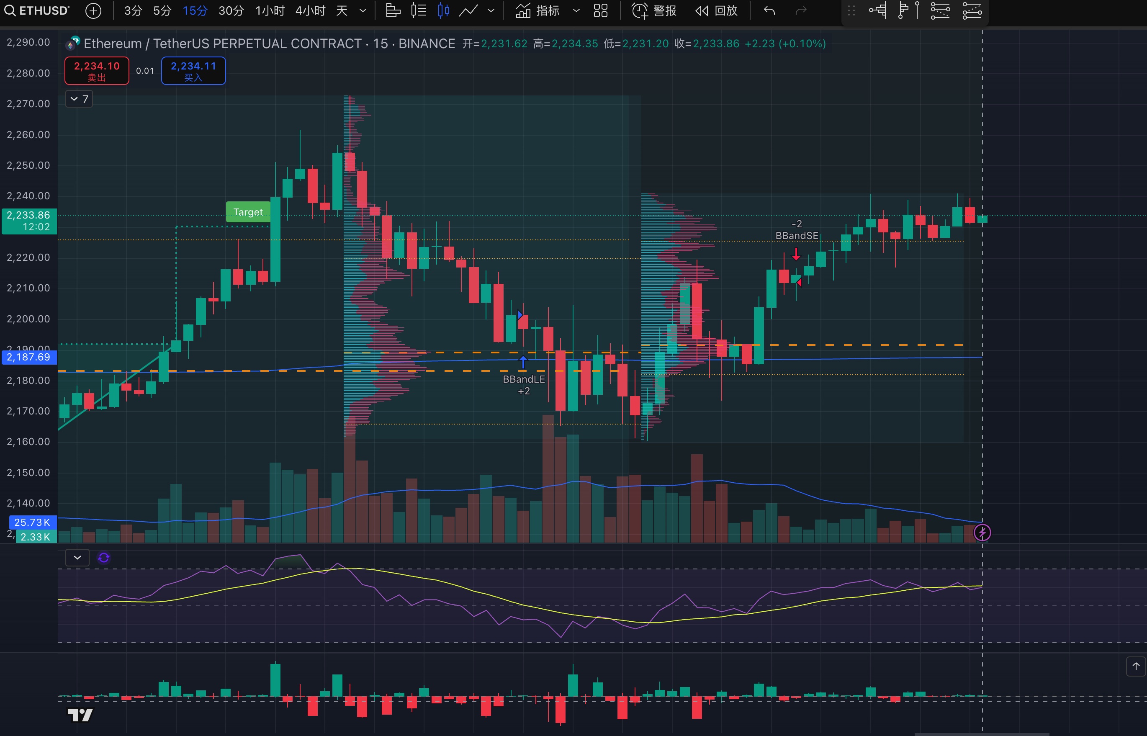The height and width of the screenshot is (736, 1147).
Task: Select the 1小时 timeframe
Action: point(270,10)
